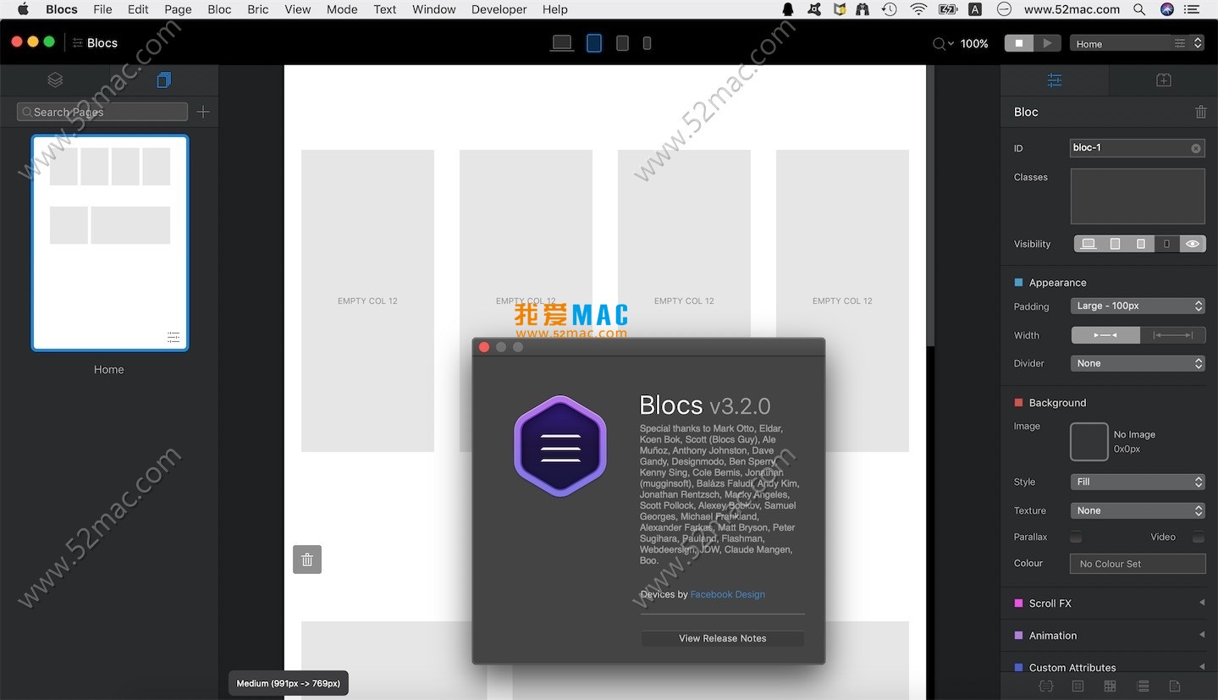Open the swatches grid icon at bottom
This screenshot has height=700, width=1218.
coord(1110,686)
